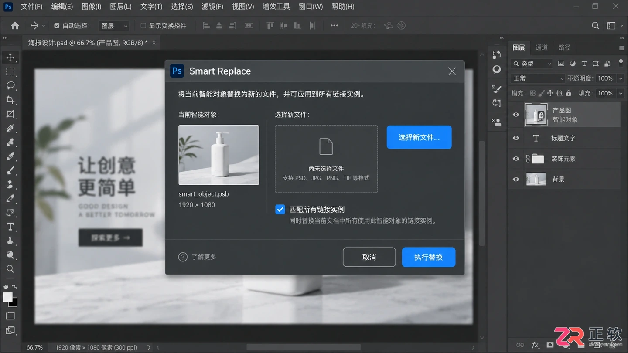The width and height of the screenshot is (628, 353).
Task: Click the lock-all icon in Layers panel
Action: (568, 93)
